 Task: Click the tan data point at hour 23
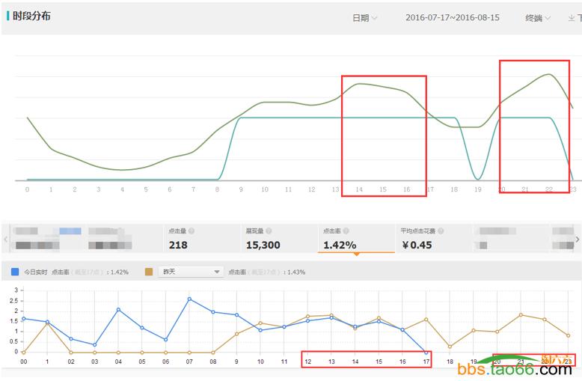(x=569, y=335)
